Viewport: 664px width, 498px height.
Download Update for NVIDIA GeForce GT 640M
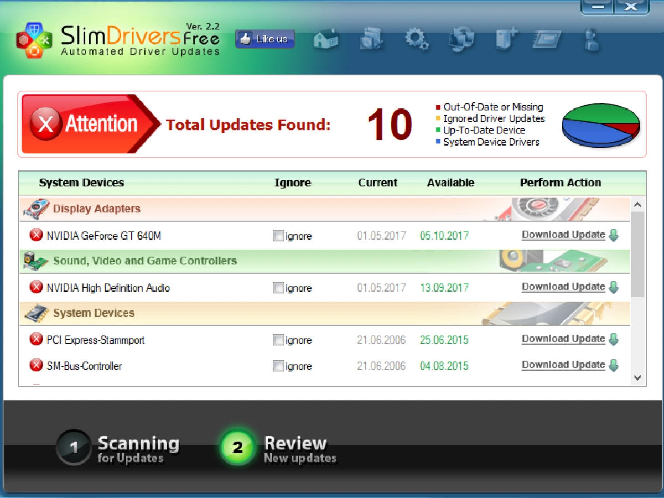tap(563, 235)
